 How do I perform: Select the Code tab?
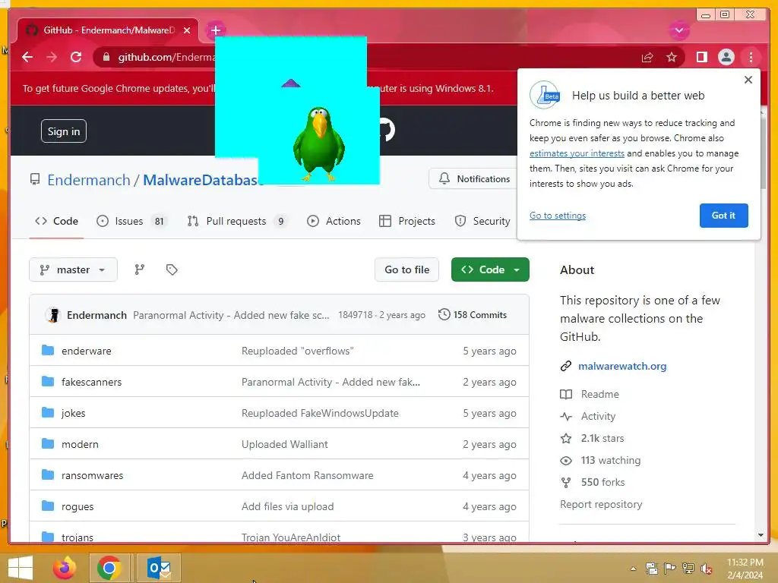(x=56, y=221)
